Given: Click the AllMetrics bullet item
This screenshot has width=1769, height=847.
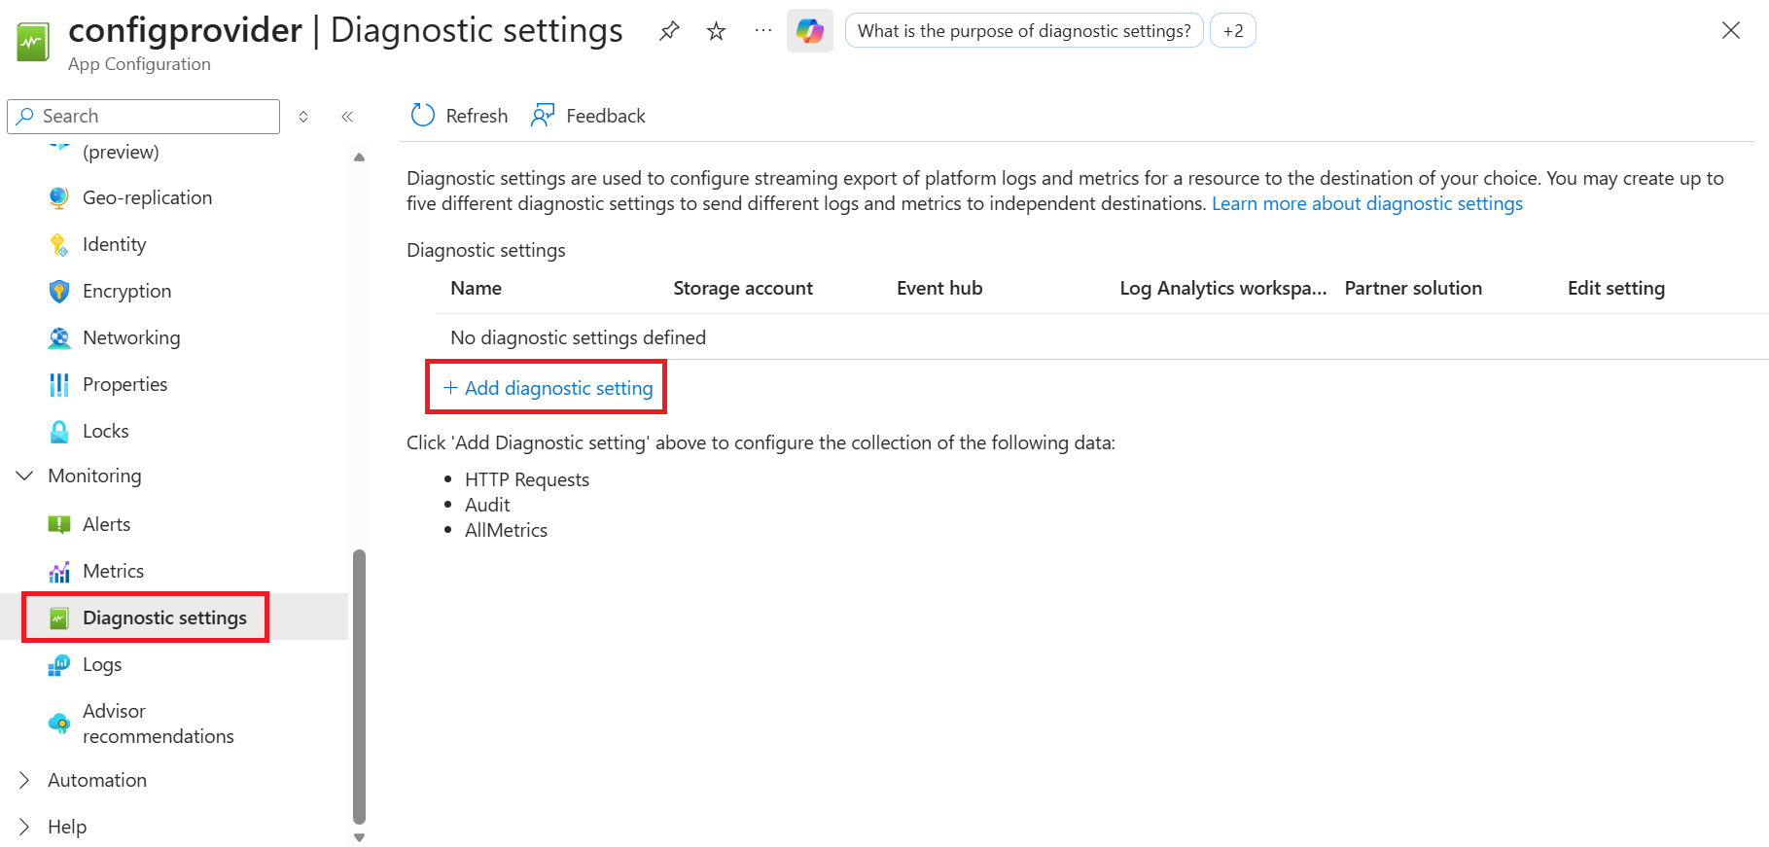Looking at the screenshot, I should [507, 530].
